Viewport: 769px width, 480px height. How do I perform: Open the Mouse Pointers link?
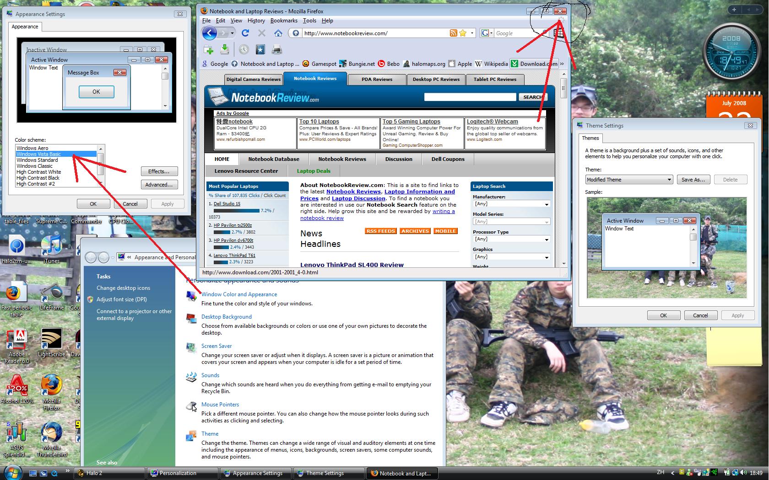(220, 405)
